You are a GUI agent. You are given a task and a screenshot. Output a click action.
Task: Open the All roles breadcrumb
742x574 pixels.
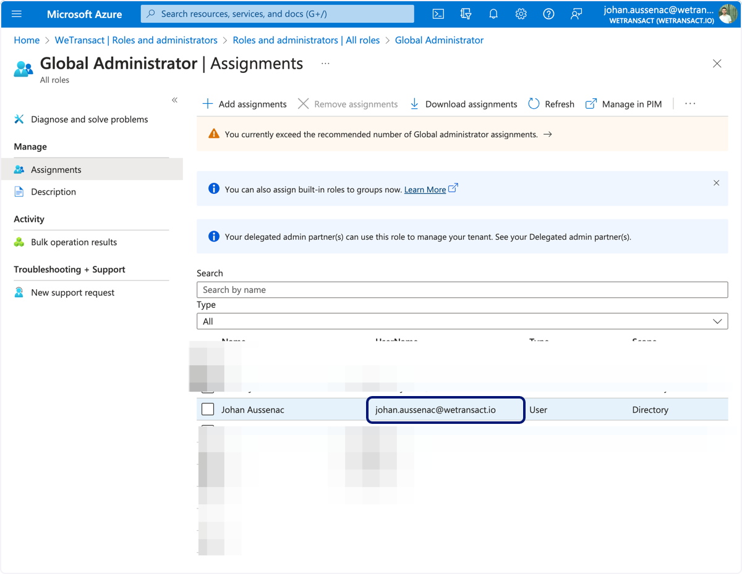click(x=306, y=40)
